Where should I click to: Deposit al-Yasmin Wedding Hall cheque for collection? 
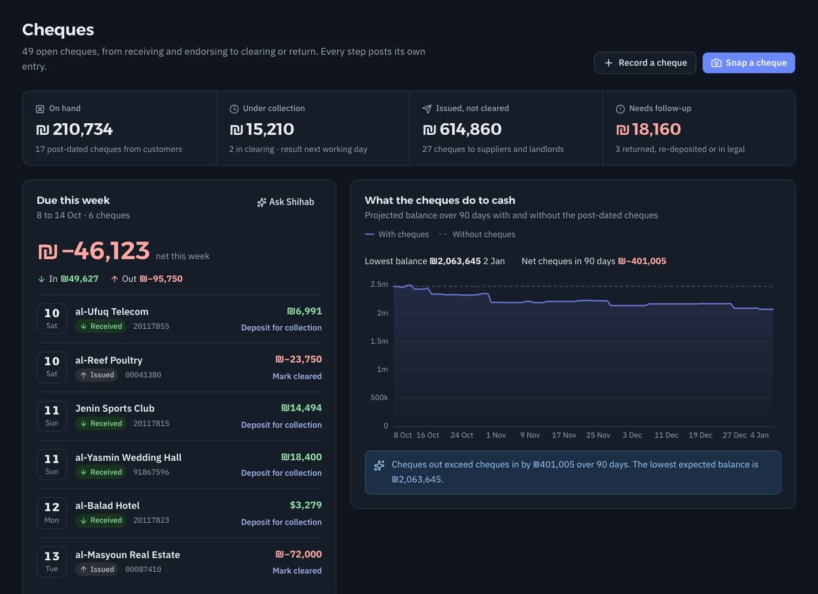[x=281, y=473]
